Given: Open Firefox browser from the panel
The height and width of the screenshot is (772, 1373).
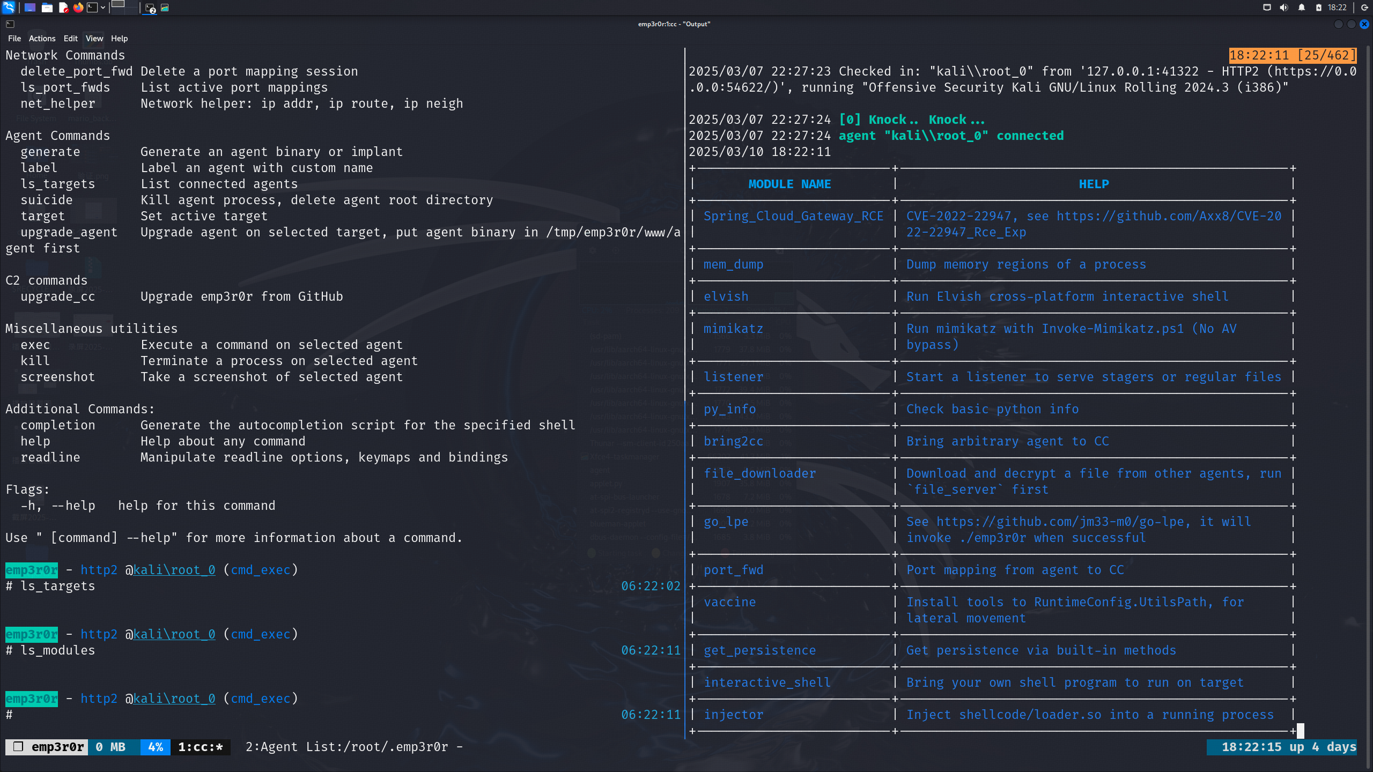Looking at the screenshot, I should [78, 8].
